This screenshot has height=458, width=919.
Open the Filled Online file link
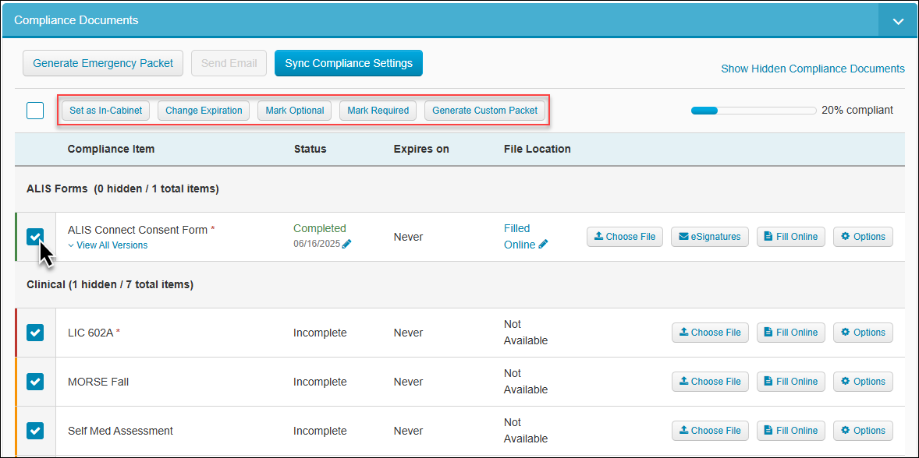click(520, 236)
